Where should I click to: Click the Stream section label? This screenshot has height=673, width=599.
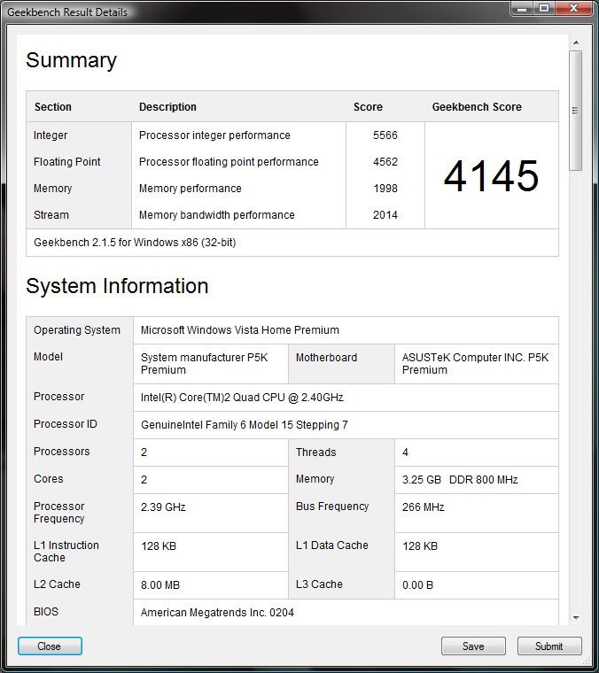[51, 215]
